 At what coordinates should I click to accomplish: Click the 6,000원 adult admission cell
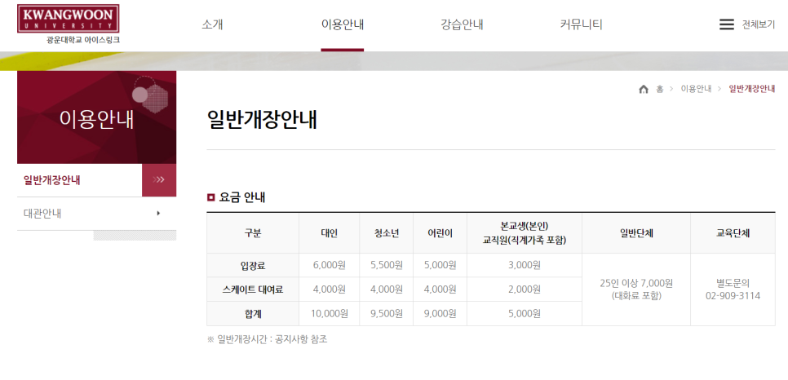coord(330,265)
